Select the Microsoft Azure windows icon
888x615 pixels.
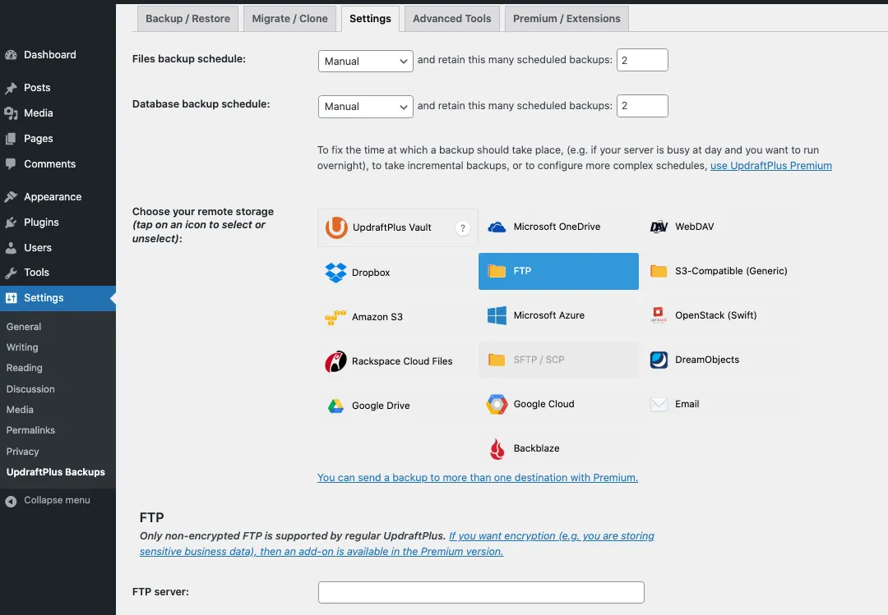click(497, 315)
